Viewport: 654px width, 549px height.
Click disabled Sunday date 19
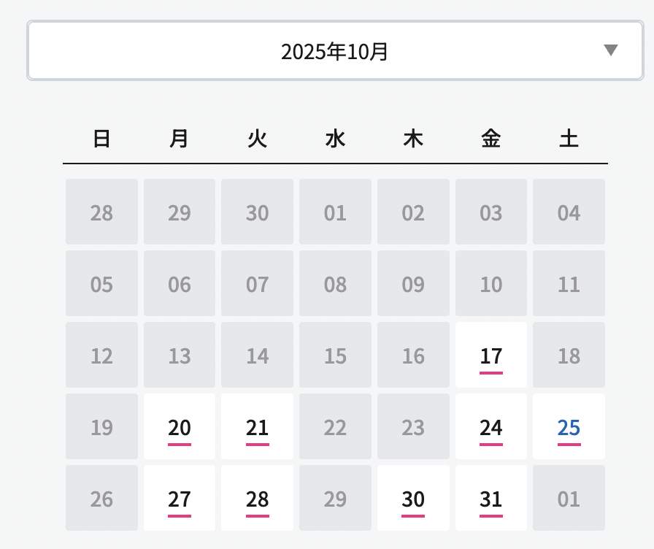(x=101, y=427)
